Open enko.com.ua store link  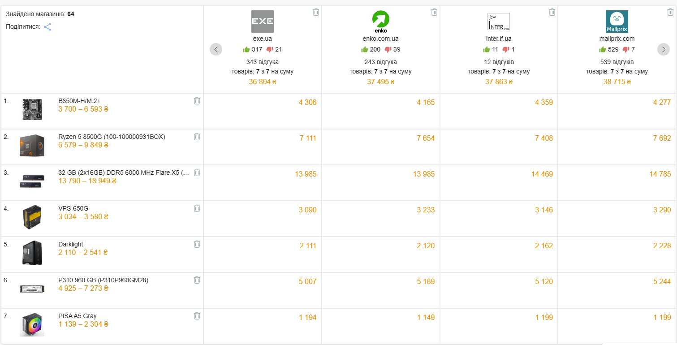(380, 39)
